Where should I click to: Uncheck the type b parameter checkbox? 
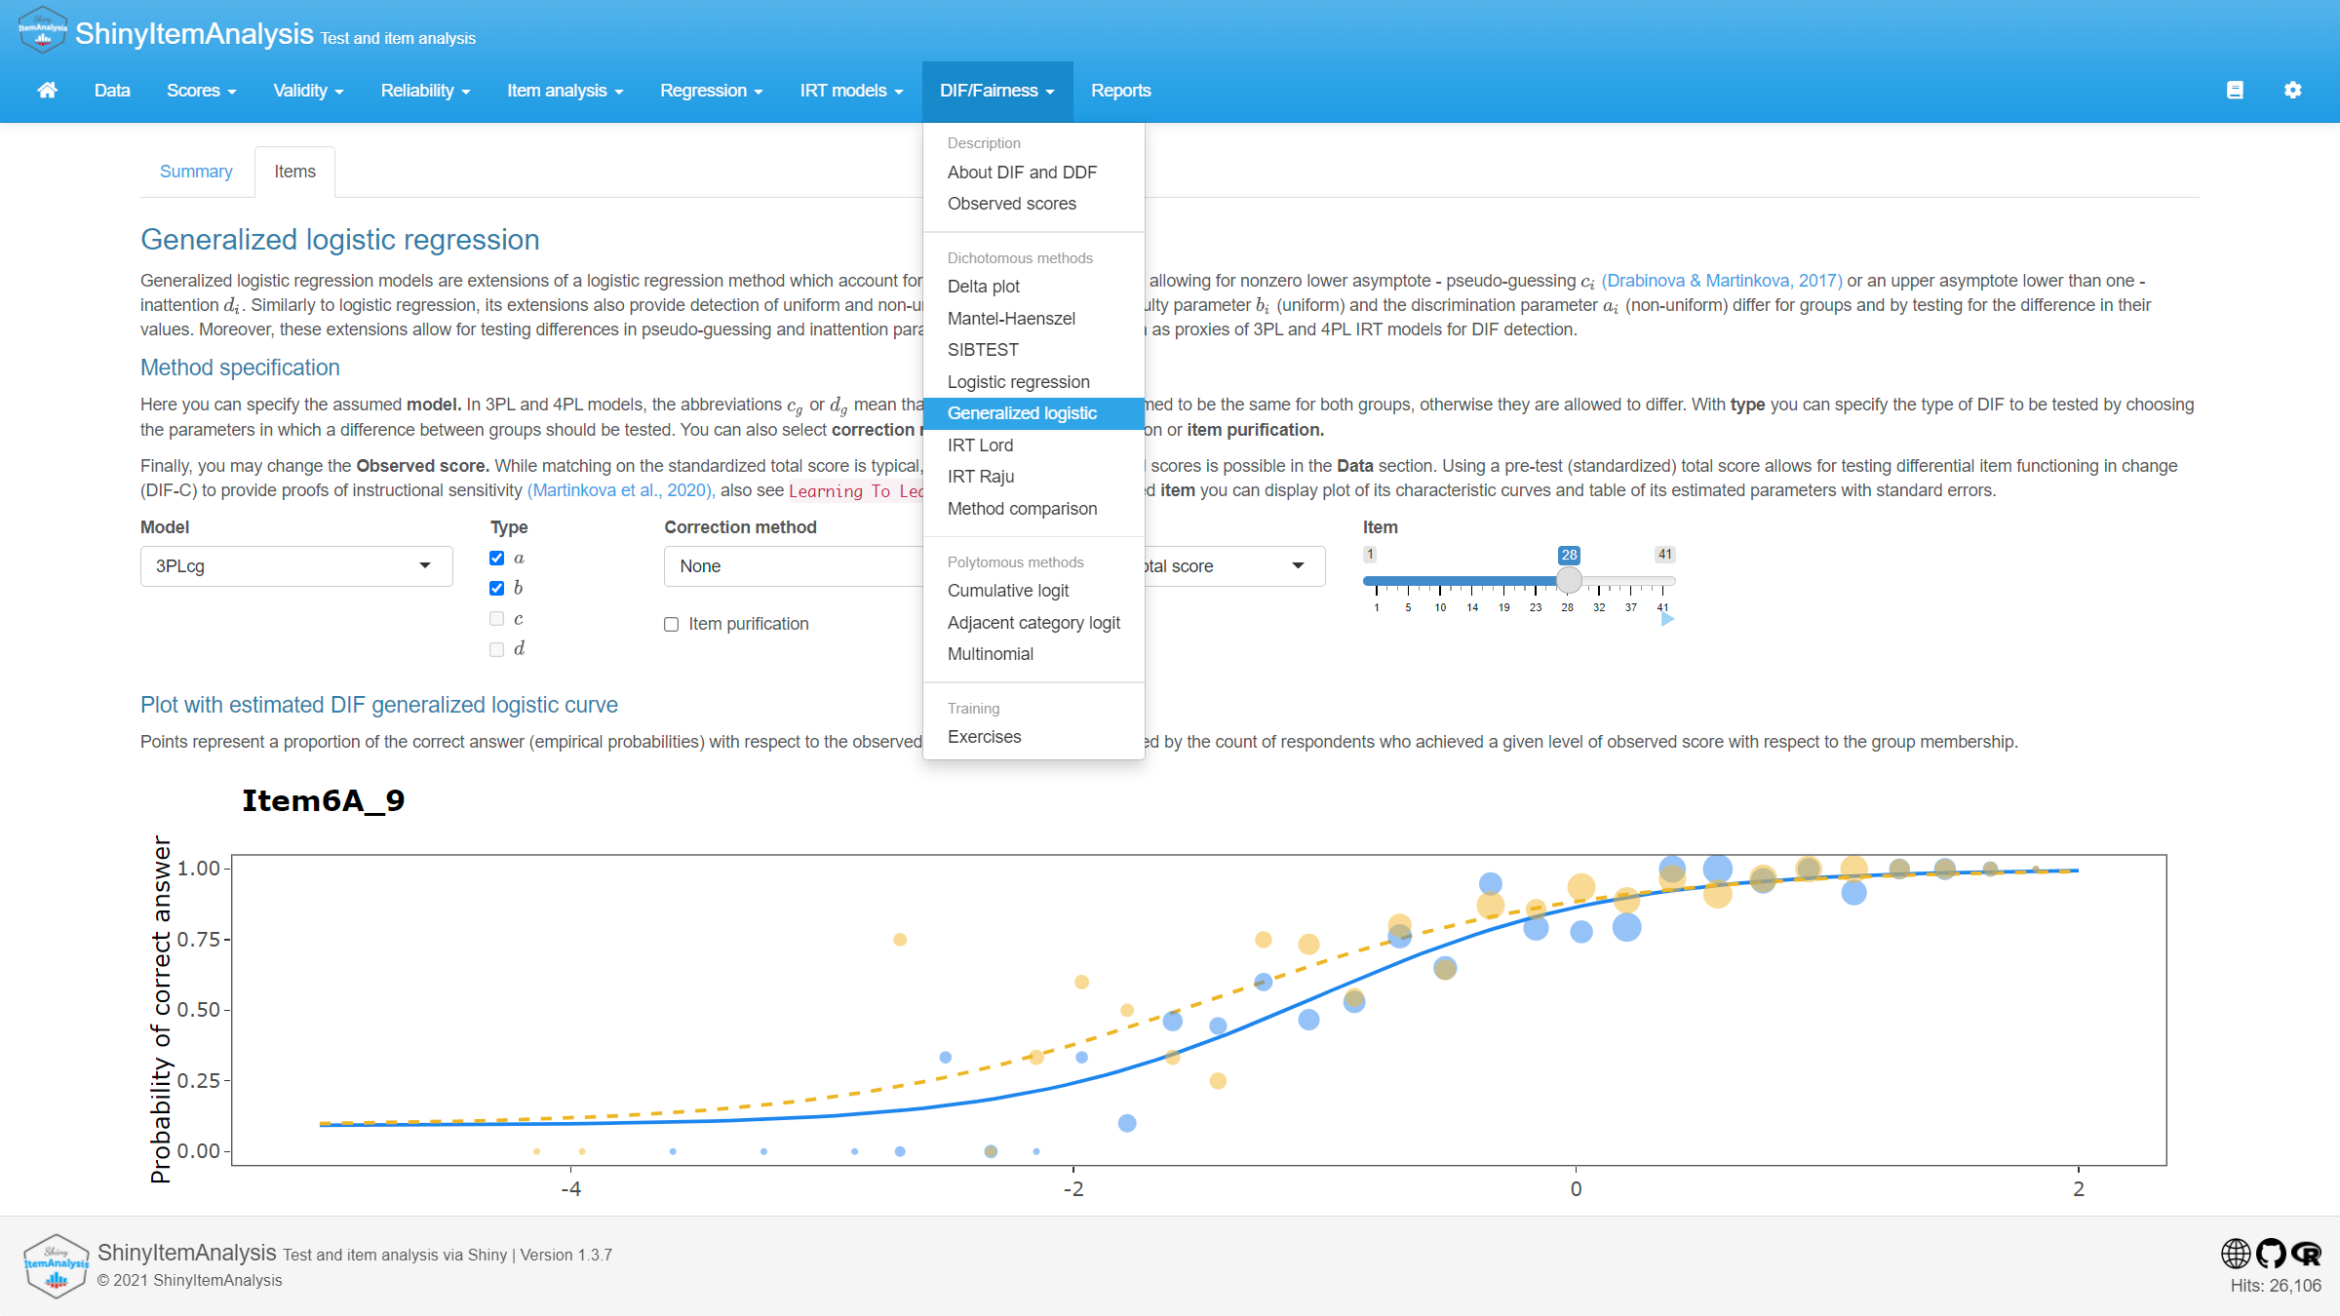[x=497, y=588]
